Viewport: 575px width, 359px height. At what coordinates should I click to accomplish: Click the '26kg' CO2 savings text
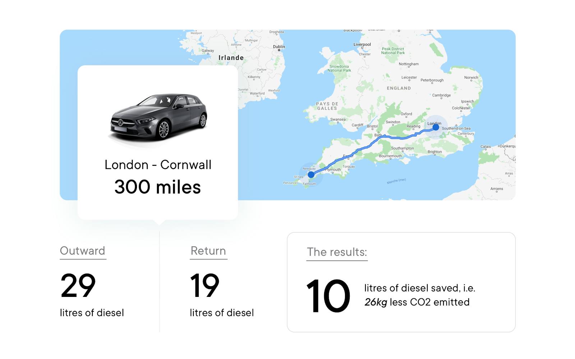coord(376,302)
